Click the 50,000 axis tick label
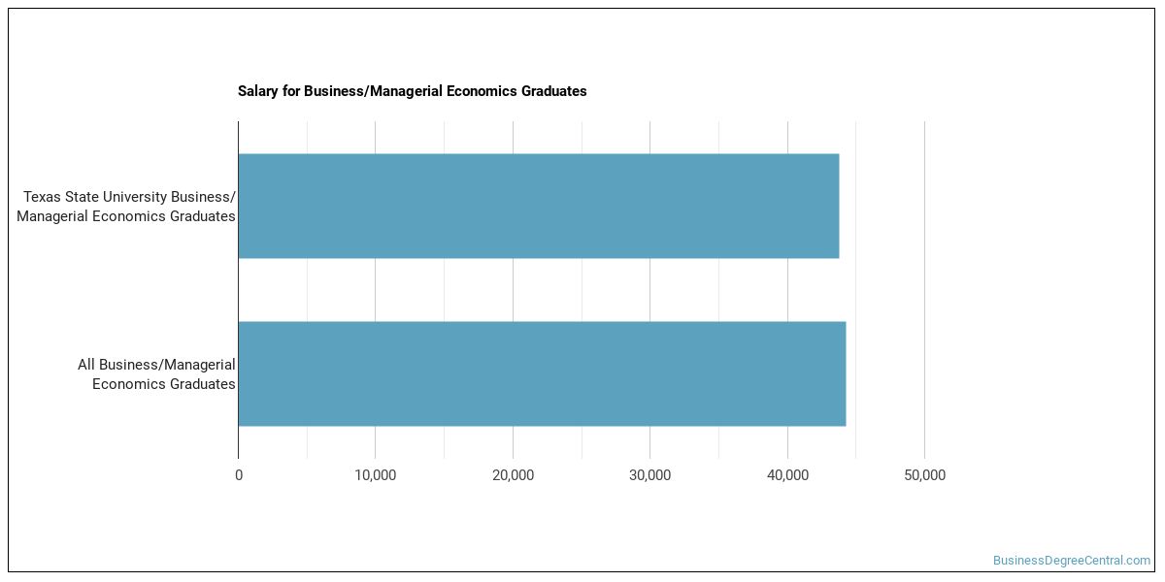 coord(924,475)
